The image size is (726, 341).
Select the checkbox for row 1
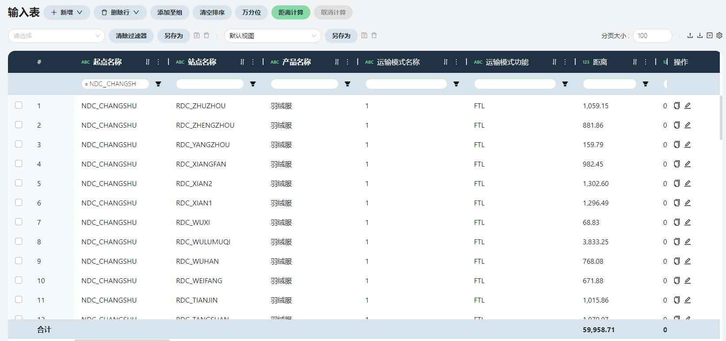(x=19, y=105)
